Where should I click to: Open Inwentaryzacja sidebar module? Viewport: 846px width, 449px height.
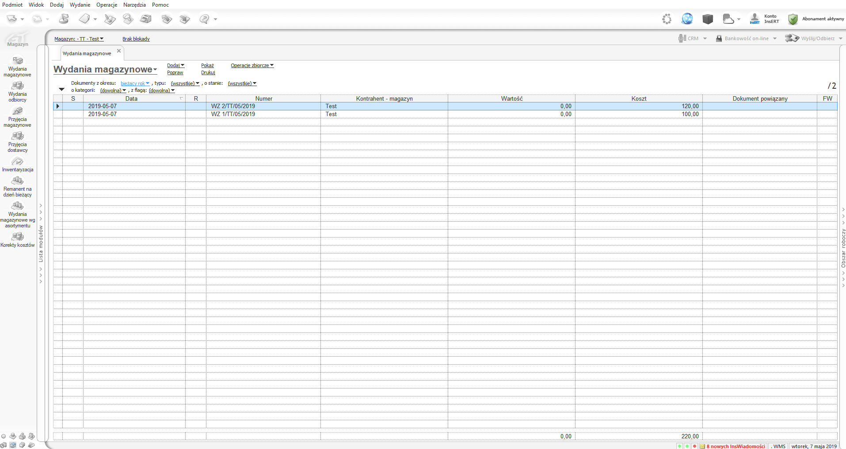[18, 164]
